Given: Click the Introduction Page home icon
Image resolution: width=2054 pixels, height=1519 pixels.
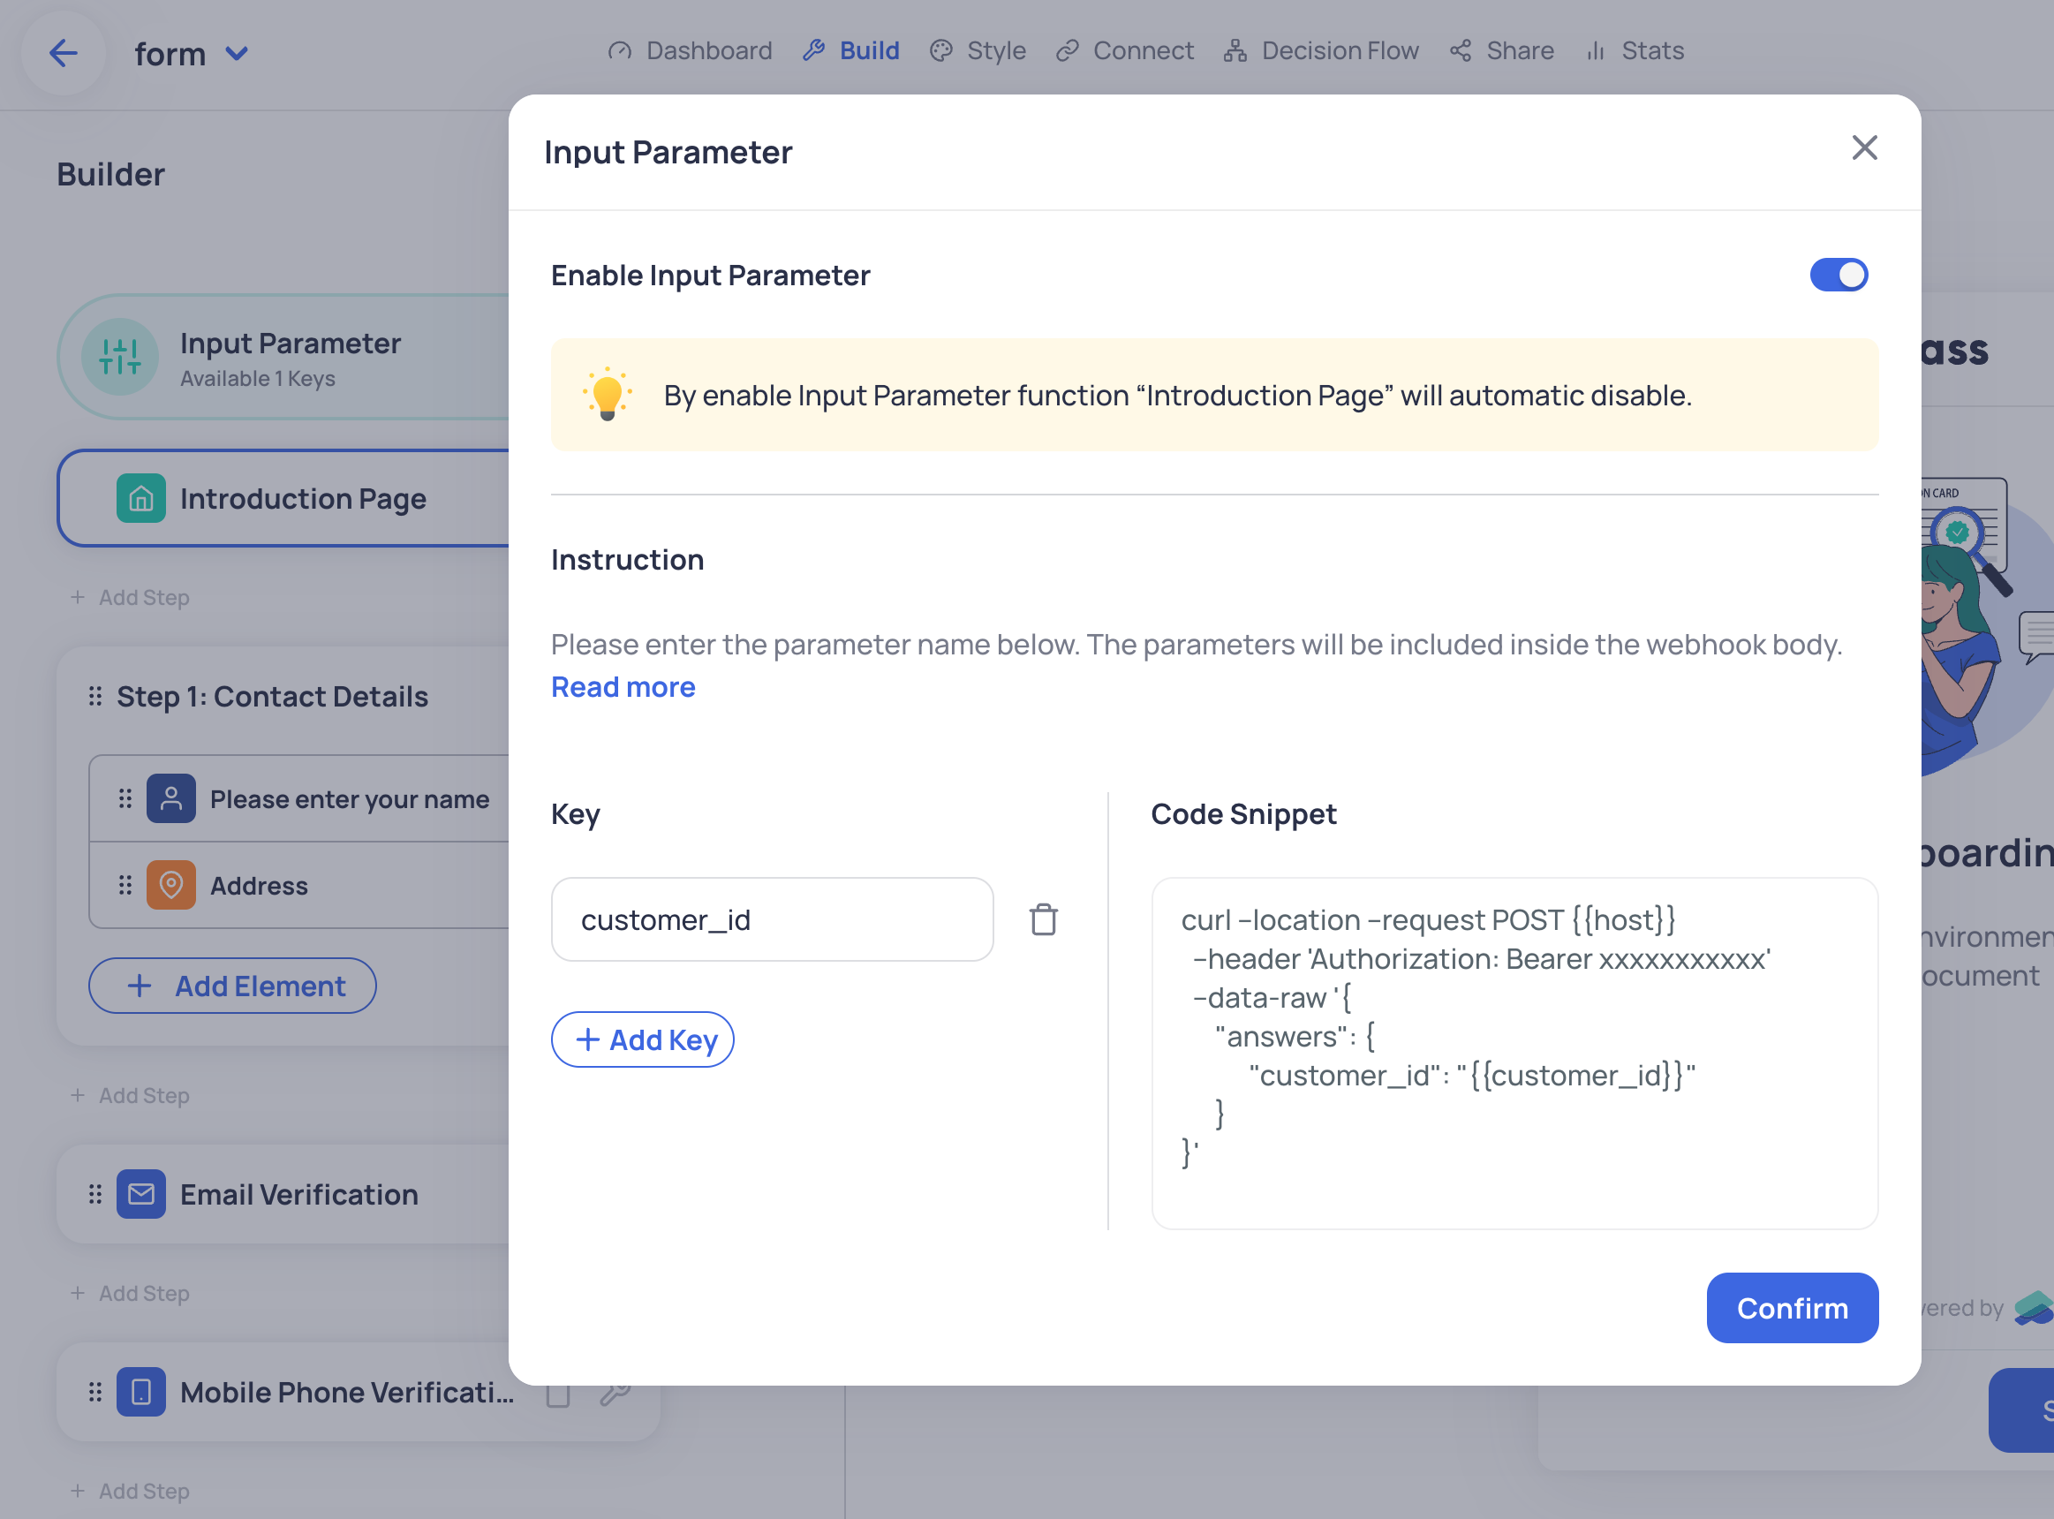Looking at the screenshot, I should [x=140, y=498].
